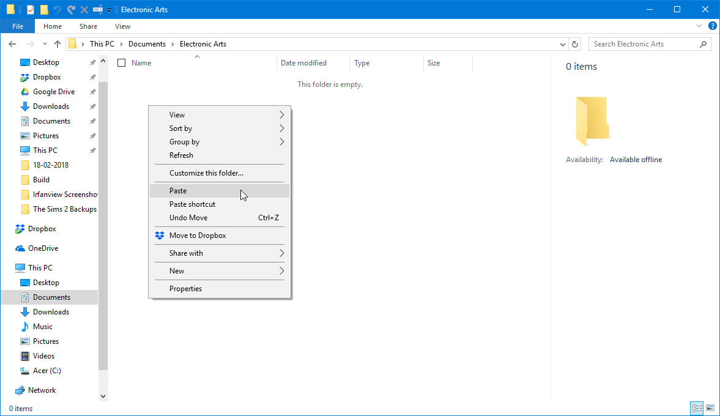The width and height of the screenshot is (720, 416).
Task: Choose Paste shortcut in context menu
Action: point(220,204)
